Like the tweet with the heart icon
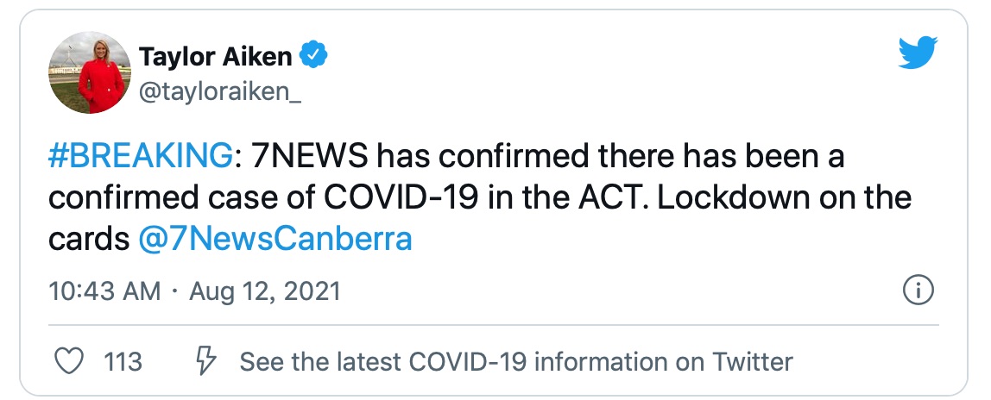The height and width of the screenshot is (400, 991). coord(68,361)
